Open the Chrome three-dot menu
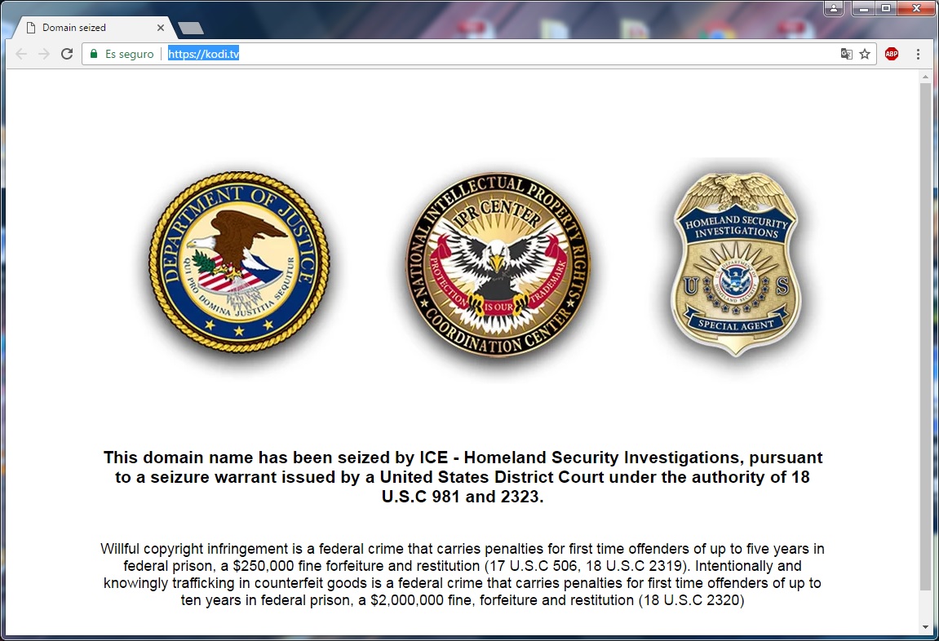 click(918, 54)
